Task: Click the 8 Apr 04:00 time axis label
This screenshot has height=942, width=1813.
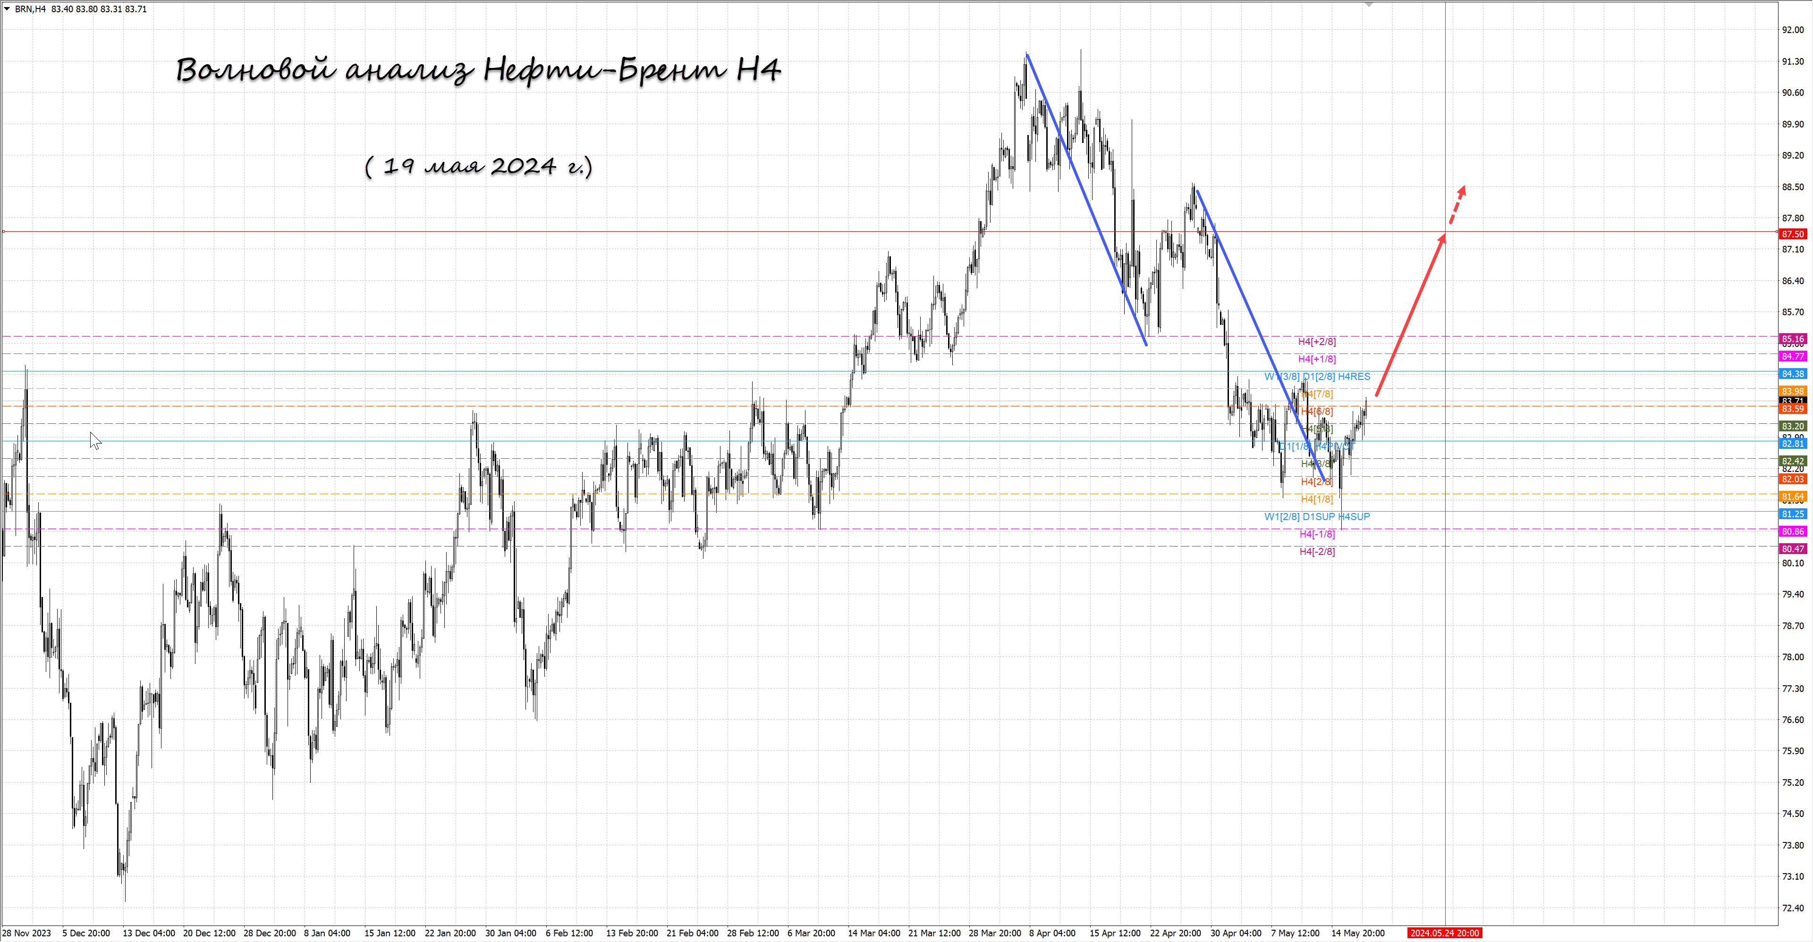Action: pyautogui.click(x=1051, y=933)
